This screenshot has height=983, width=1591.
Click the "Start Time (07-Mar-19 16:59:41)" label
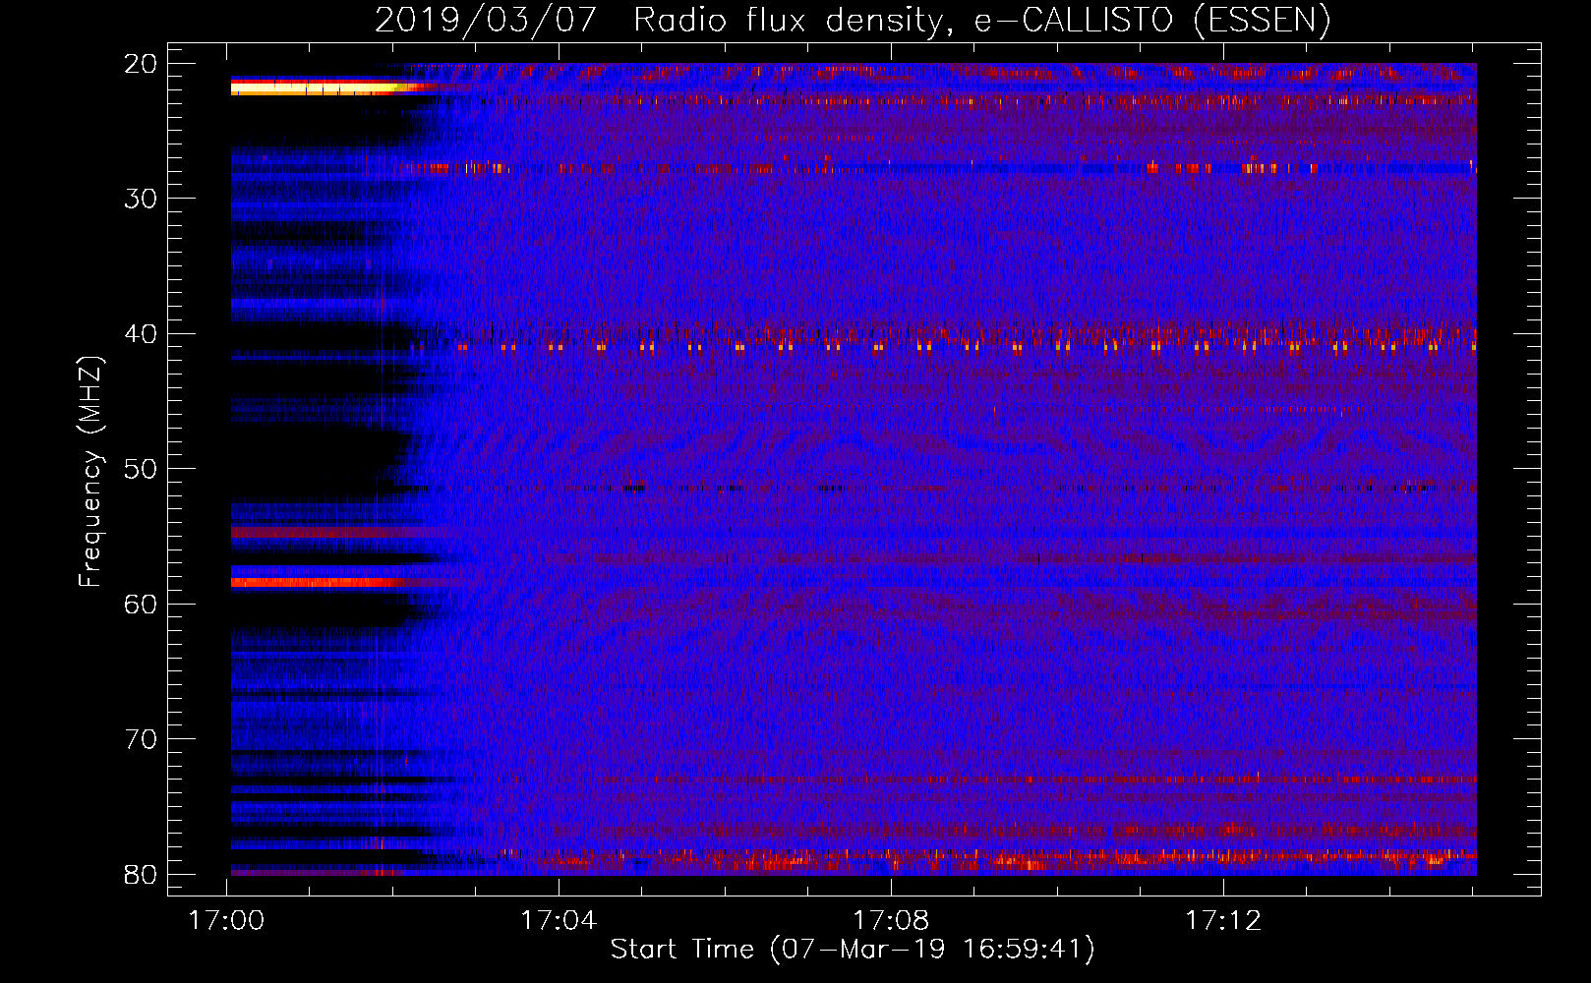[x=853, y=950]
